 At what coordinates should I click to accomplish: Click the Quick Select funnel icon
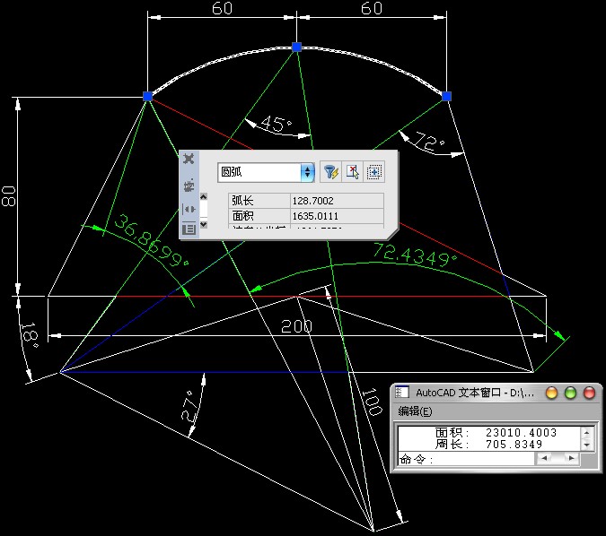click(330, 172)
